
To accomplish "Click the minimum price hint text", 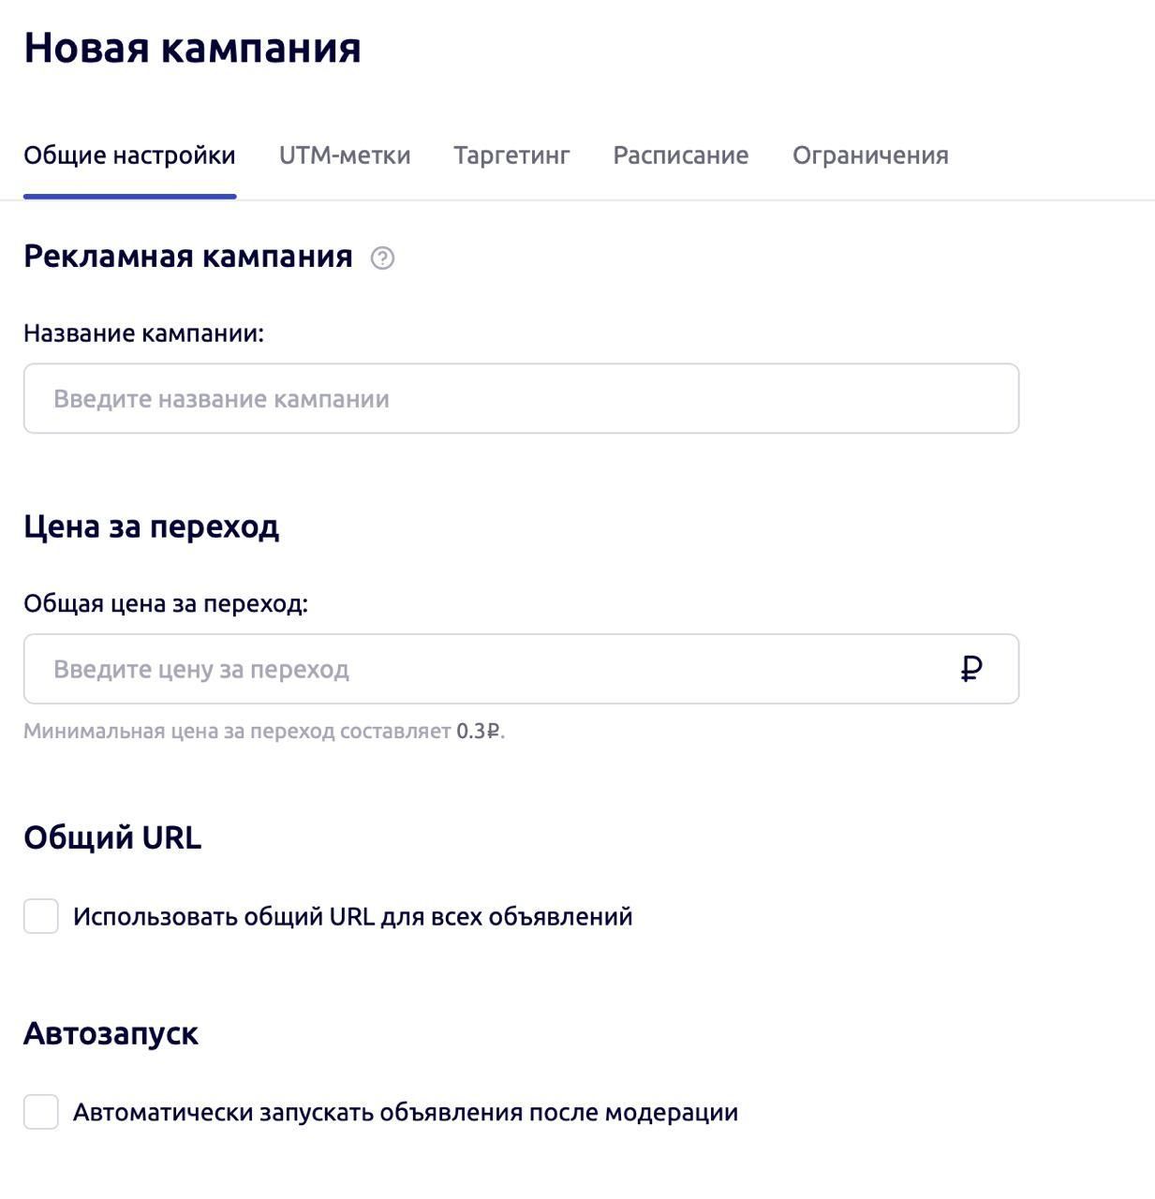I will (x=264, y=732).
